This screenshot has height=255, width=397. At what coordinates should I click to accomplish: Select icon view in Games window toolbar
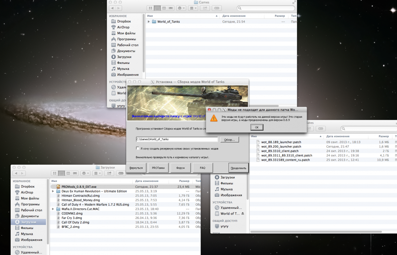click(x=150, y=8)
